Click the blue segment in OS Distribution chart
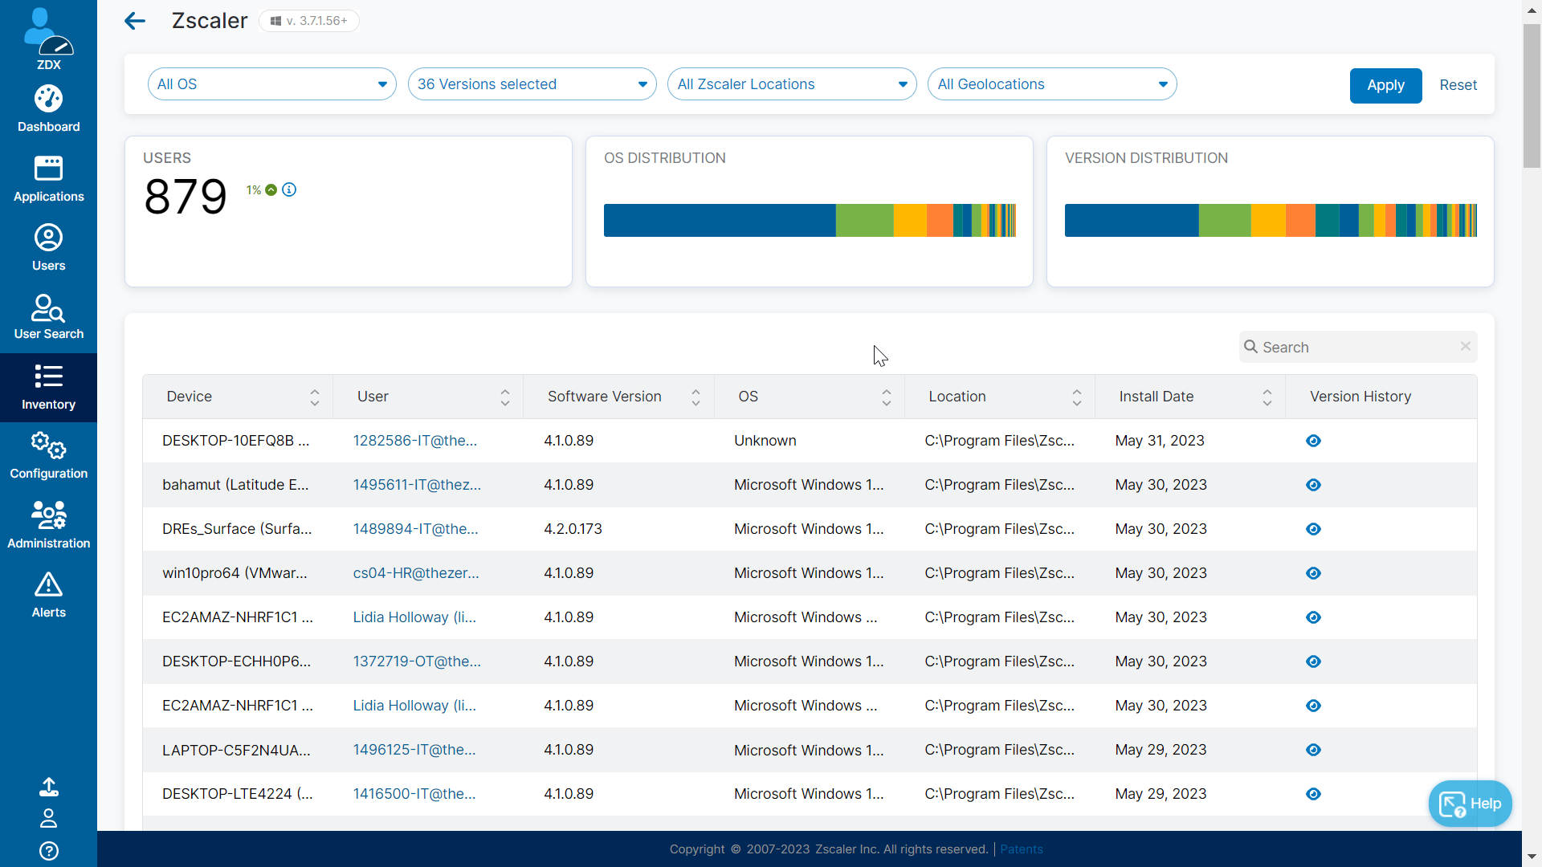1542x867 pixels. tap(719, 220)
